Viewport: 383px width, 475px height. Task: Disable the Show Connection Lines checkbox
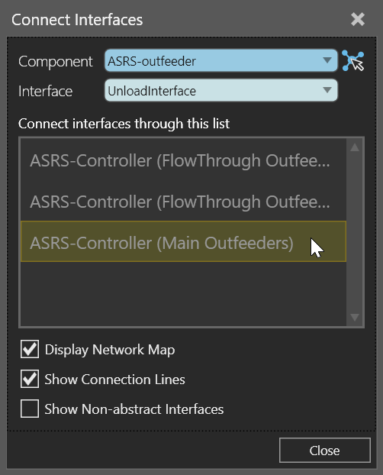click(30, 379)
